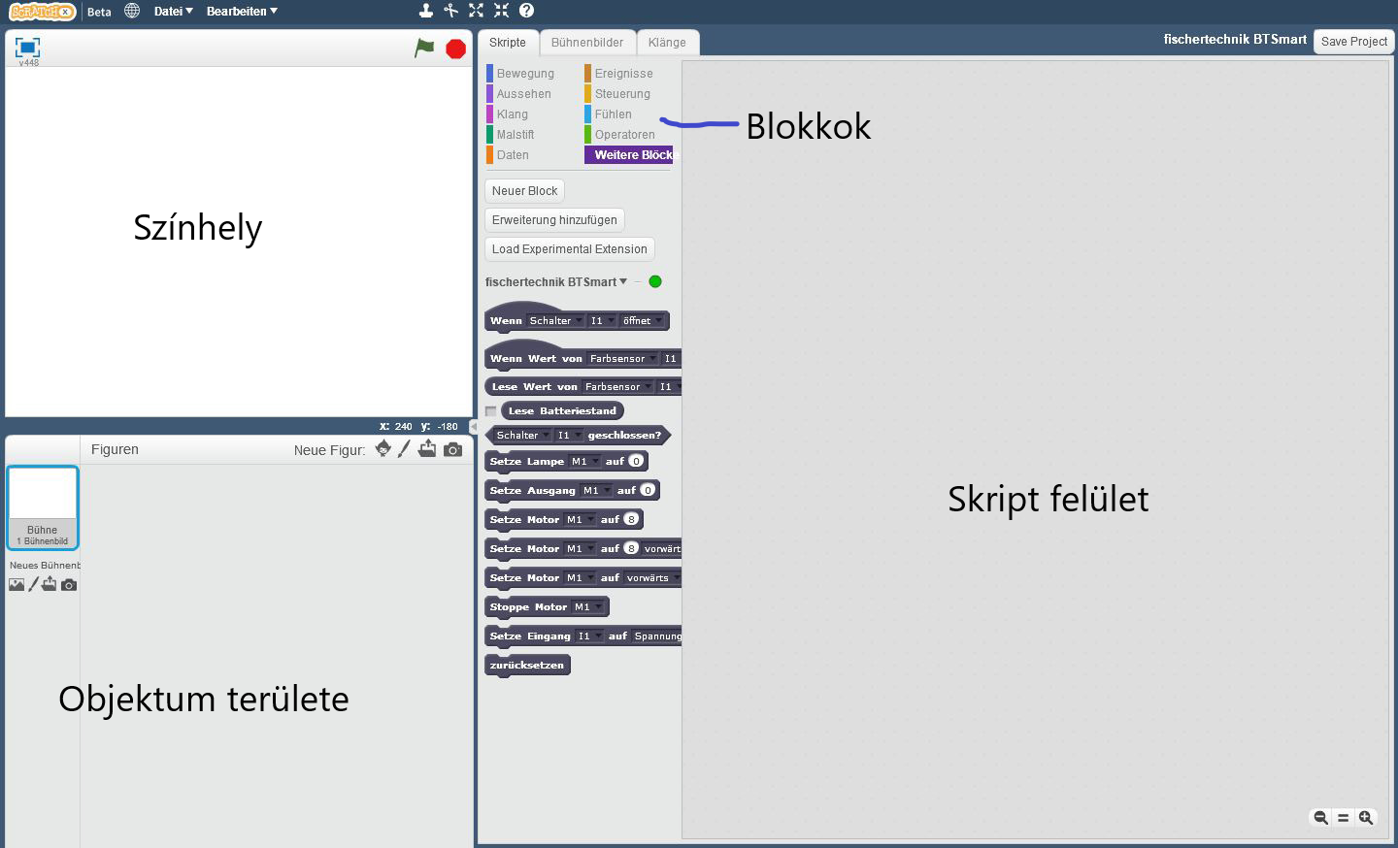Enable the Lese Batteriestand checkbox
The height and width of the screenshot is (848, 1398).
tap(491, 411)
